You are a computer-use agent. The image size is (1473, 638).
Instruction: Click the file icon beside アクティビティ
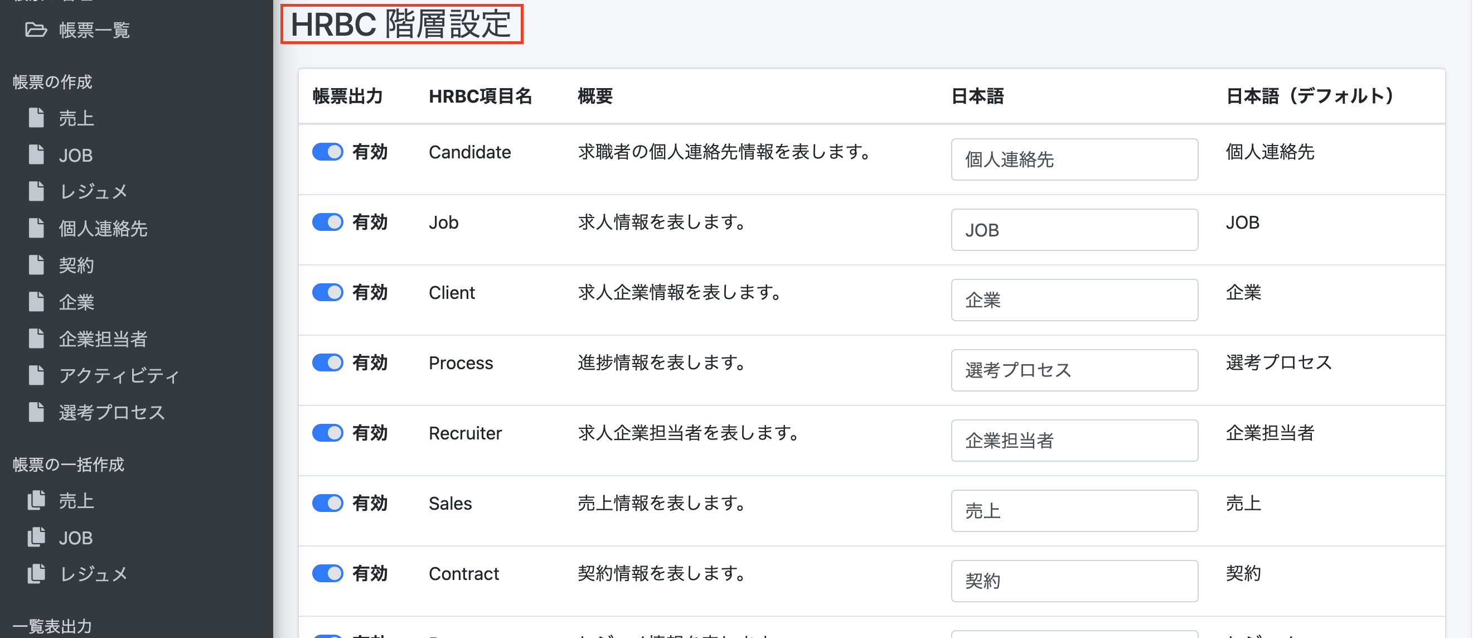37,375
